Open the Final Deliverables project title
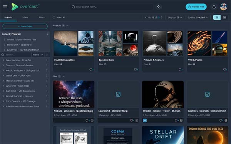This screenshot has width=231, height=144. (64, 60)
